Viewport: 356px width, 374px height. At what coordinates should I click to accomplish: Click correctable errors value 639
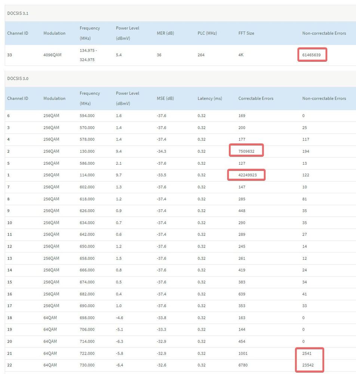(x=242, y=294)
